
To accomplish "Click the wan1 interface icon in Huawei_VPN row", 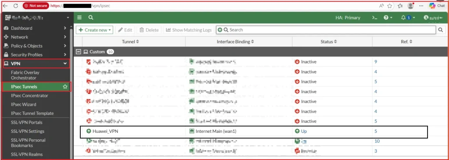I will (x=192, y=132).
